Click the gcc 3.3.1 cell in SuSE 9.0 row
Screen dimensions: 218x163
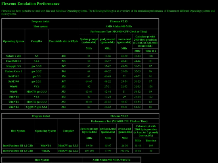(37, 81)
